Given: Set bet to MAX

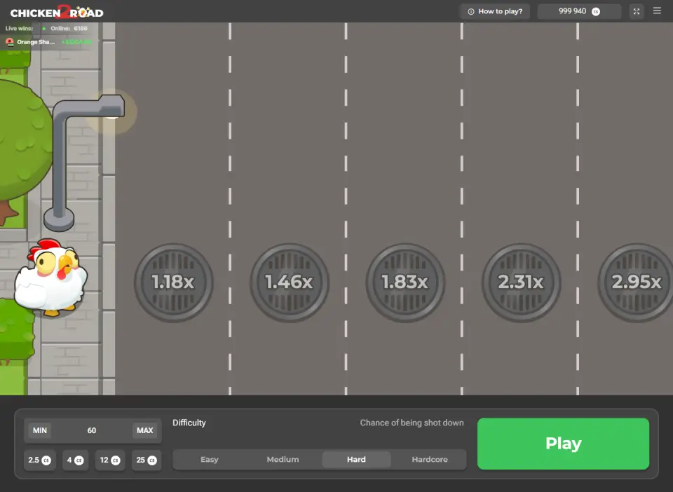Looking at the screenshot, I should 145,430.
